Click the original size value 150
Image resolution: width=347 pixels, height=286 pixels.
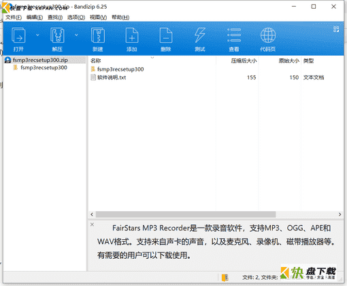pos(294,77)
